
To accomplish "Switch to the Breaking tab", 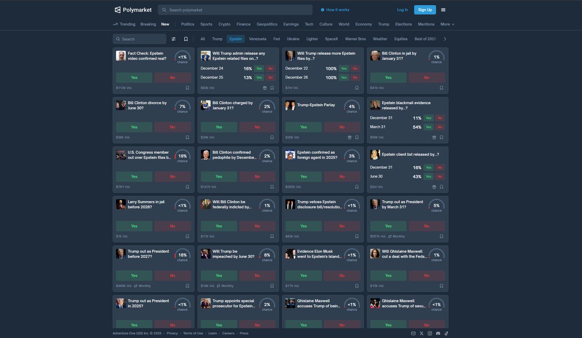I will pos(148,24).
